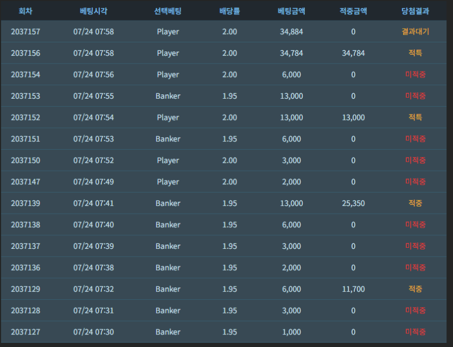The image size is (453, 347).
Task: Click the 07/24 07:56 bet time
Action: [94, 74]
